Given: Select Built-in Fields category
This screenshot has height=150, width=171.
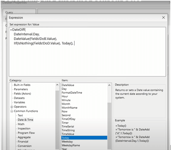Looking at the screenshot, I should pos(22,85).
